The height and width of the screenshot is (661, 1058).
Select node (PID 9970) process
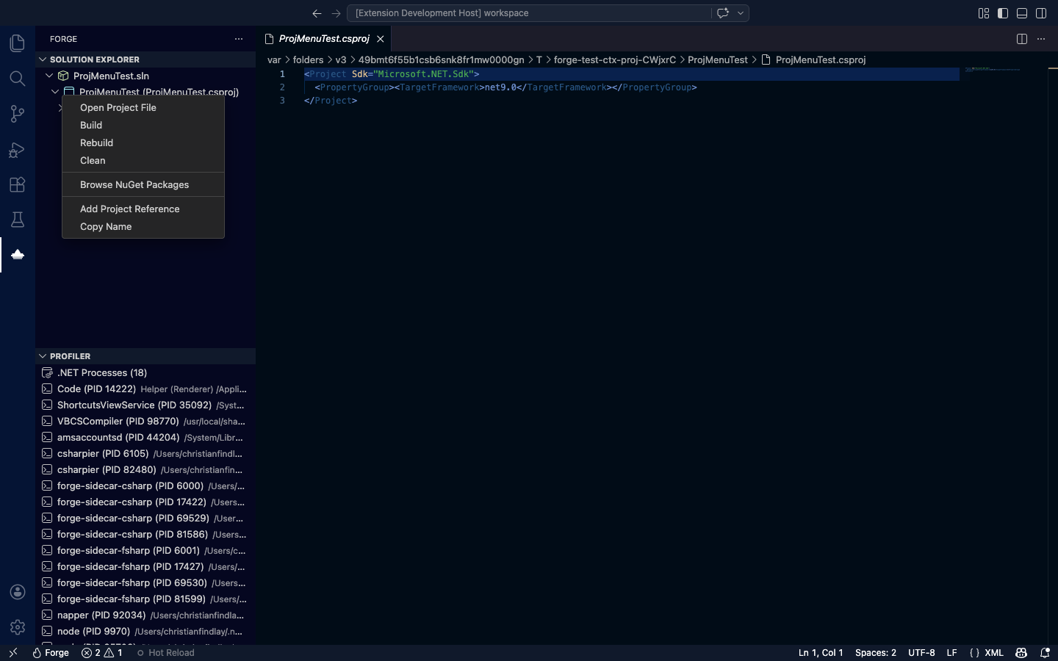145,632
